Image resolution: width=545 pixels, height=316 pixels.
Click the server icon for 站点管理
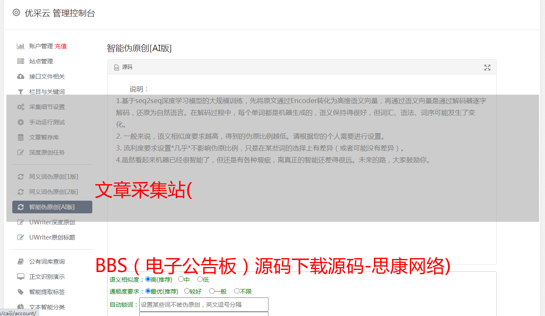20,61
